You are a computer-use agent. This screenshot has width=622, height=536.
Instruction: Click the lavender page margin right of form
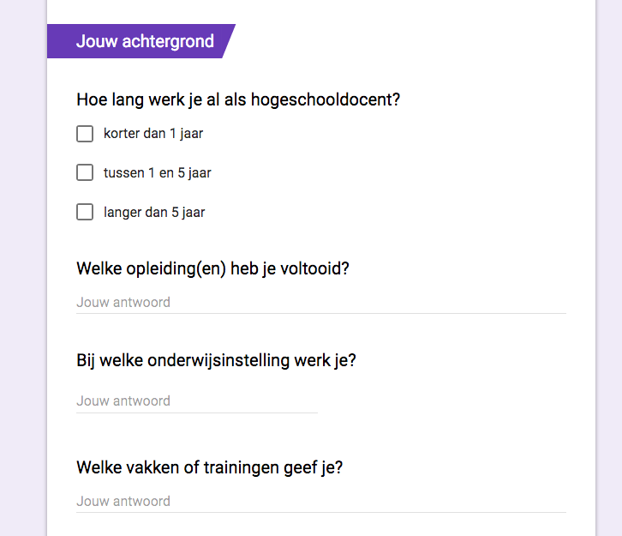[609, 268]
